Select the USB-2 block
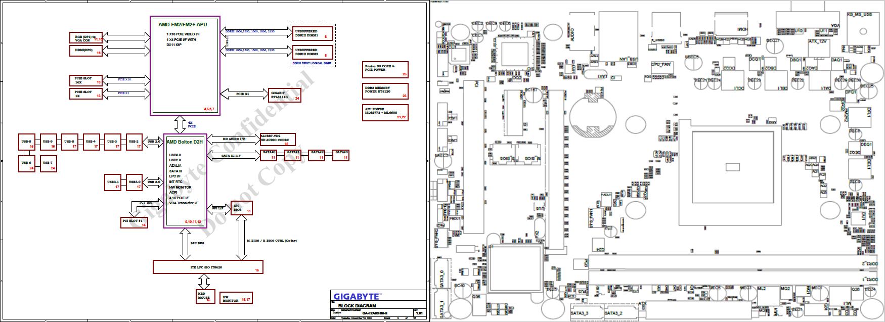Viewport: 885px width, 322px height. coord(134,142)
